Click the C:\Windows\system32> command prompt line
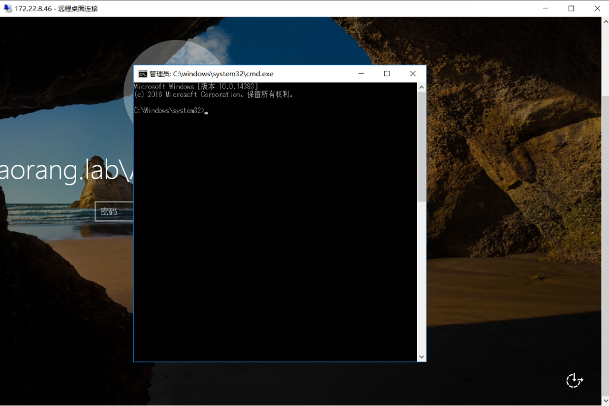The image size is (609, 406). click(169, 111)
